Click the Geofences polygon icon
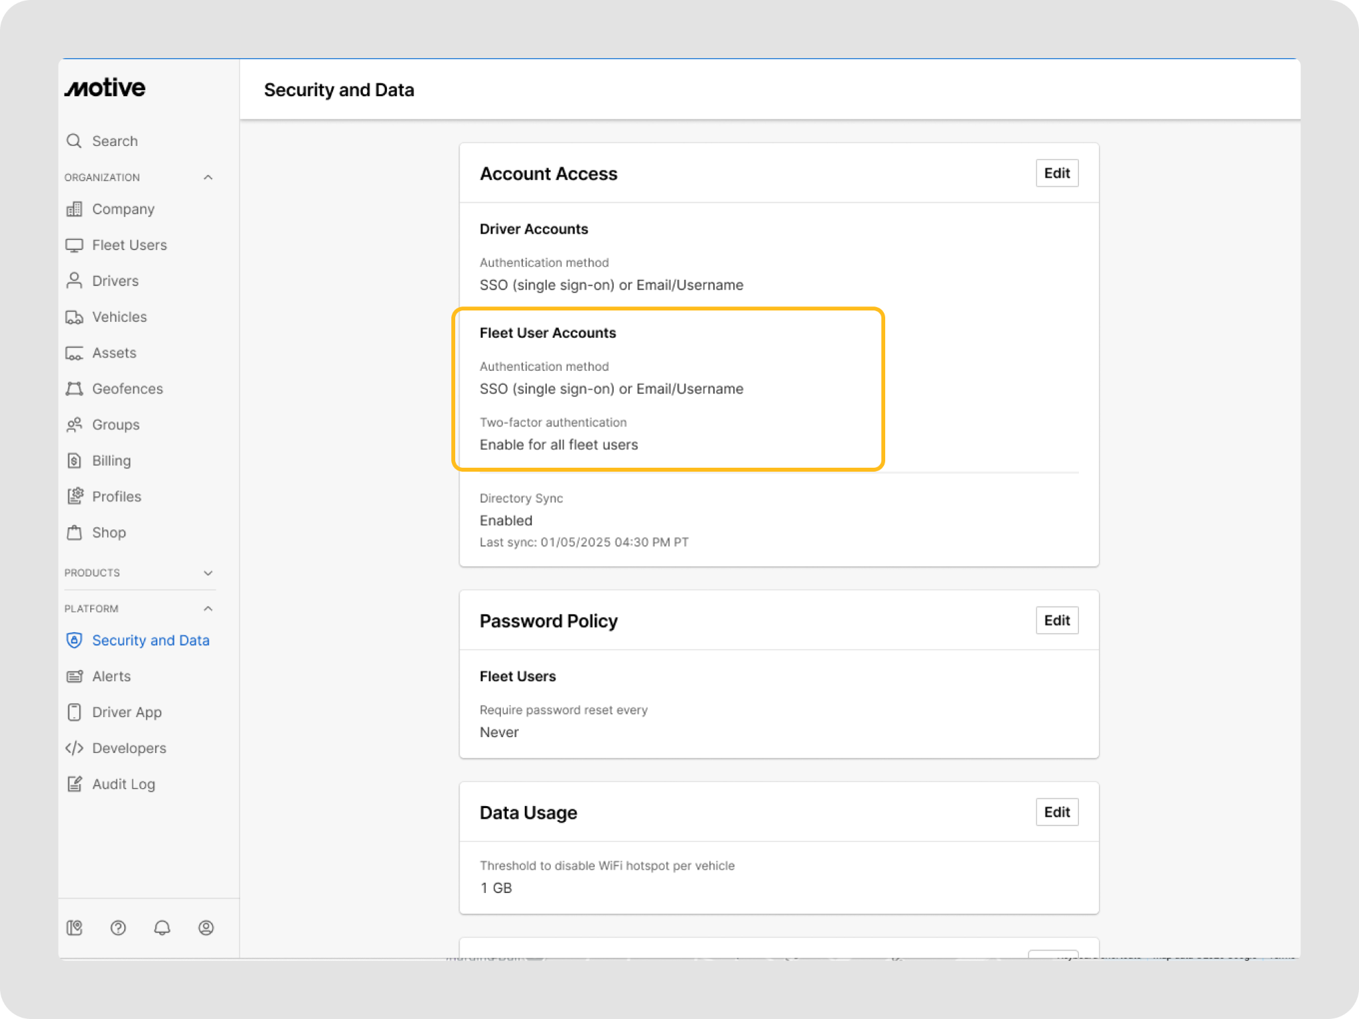Viewport: 1359px width, 1019px height. [74, 389]
